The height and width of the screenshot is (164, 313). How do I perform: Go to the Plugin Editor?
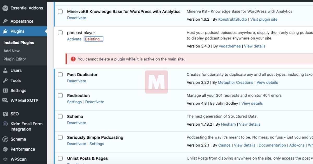point(15,59)
